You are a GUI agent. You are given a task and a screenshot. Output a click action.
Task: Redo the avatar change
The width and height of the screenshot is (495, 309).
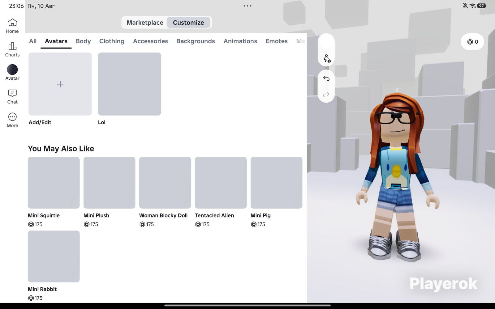pos(326,94)
